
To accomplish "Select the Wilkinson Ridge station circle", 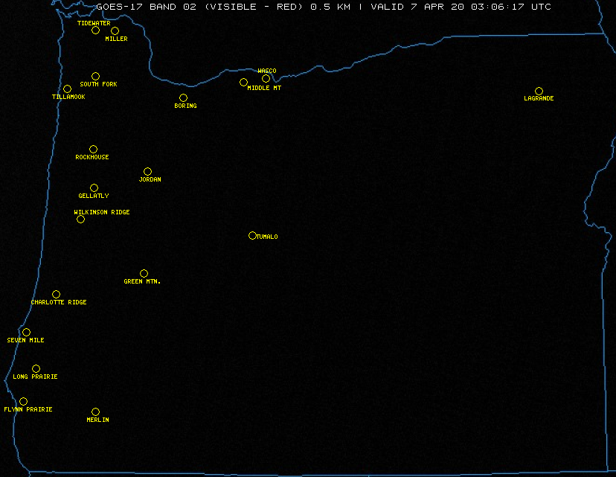I will tap(80, 220).
